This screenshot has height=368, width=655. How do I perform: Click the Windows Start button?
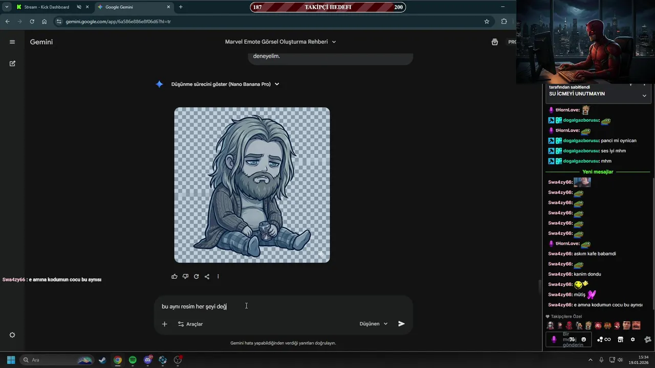(x=11, y=360)
